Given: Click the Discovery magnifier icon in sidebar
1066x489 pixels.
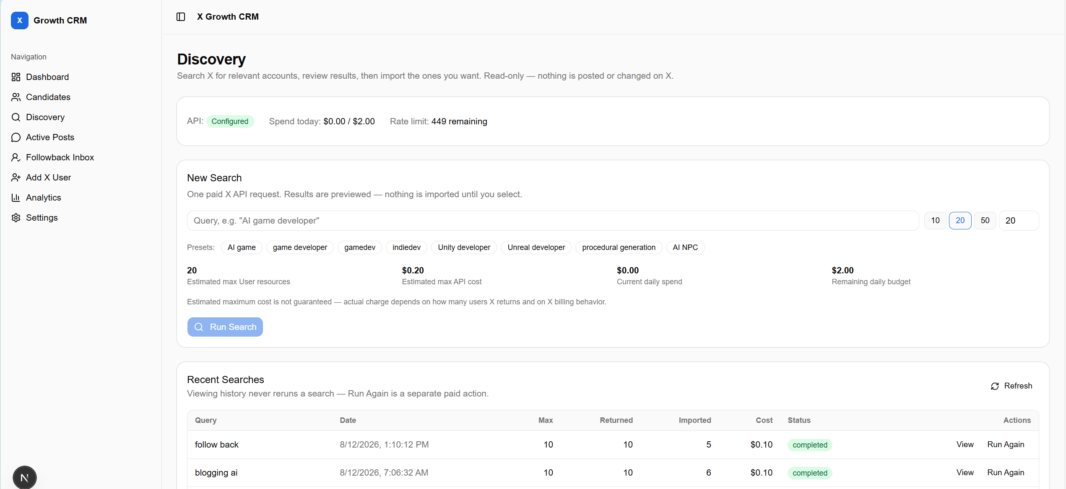Looking at the screenshot, I should click(16, 117).
